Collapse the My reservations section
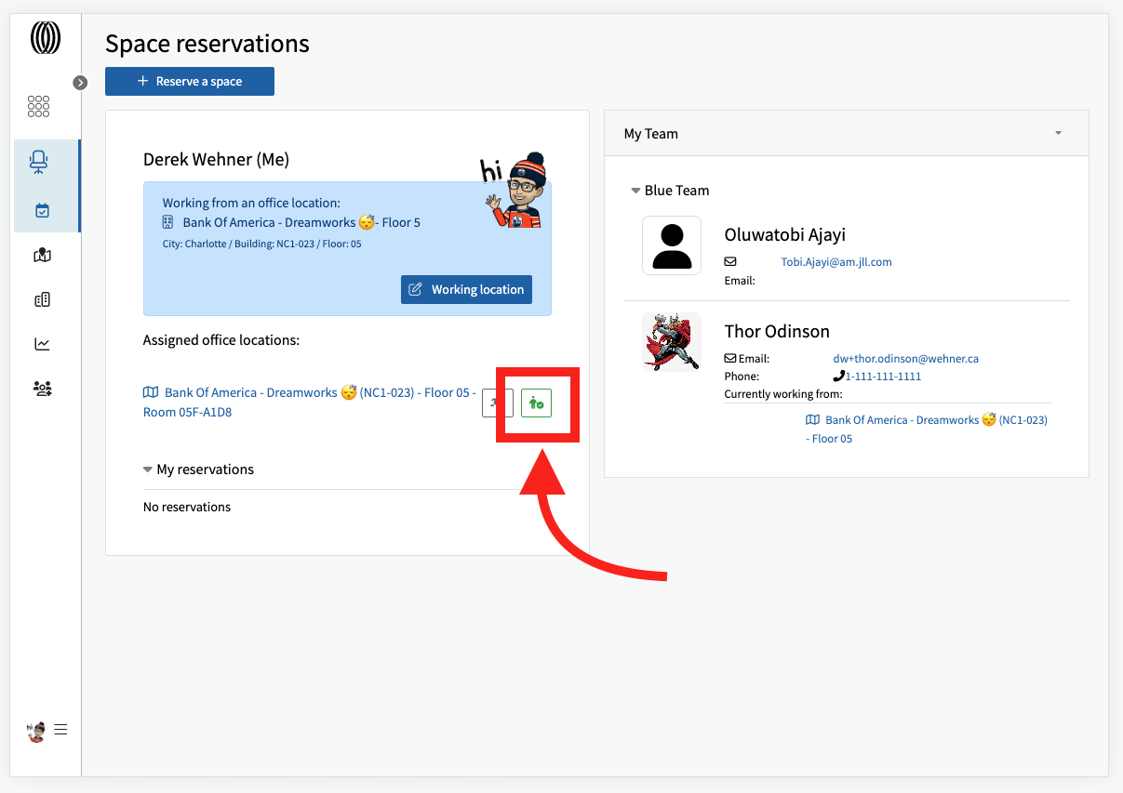 coord(198,469)
